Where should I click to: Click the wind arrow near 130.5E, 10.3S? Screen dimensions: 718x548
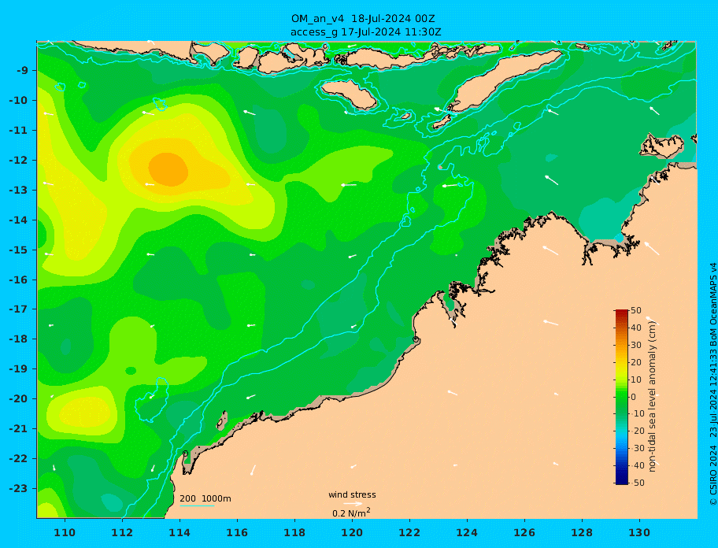[x=655, y=110]
